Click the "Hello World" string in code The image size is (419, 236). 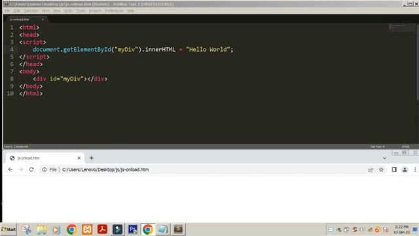tap(208, 50)
